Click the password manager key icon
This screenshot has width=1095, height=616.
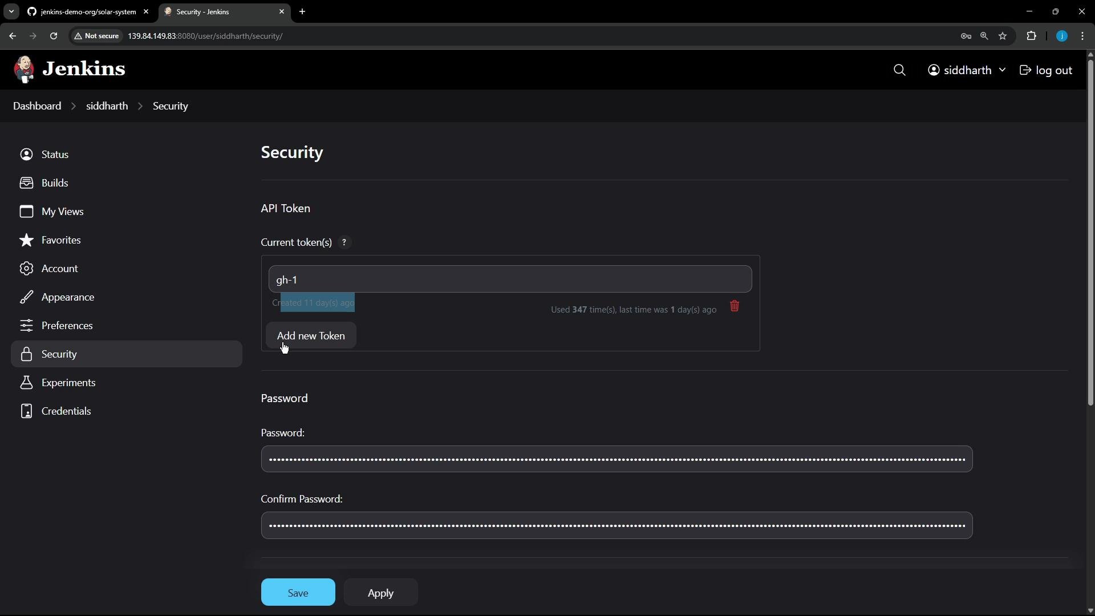(x=966, y=36)
